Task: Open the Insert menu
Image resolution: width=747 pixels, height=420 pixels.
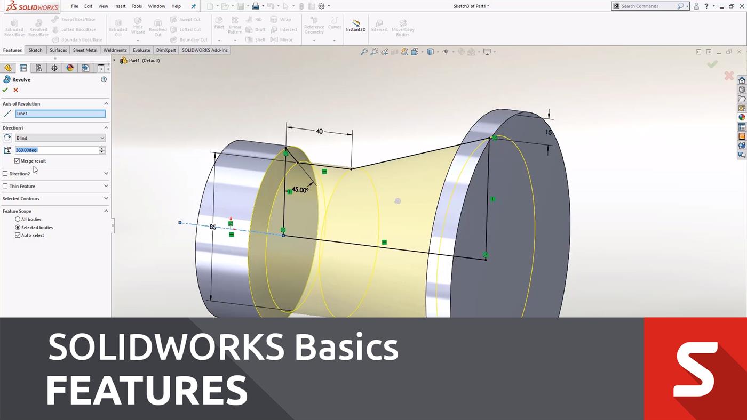Action: point(120,6)
